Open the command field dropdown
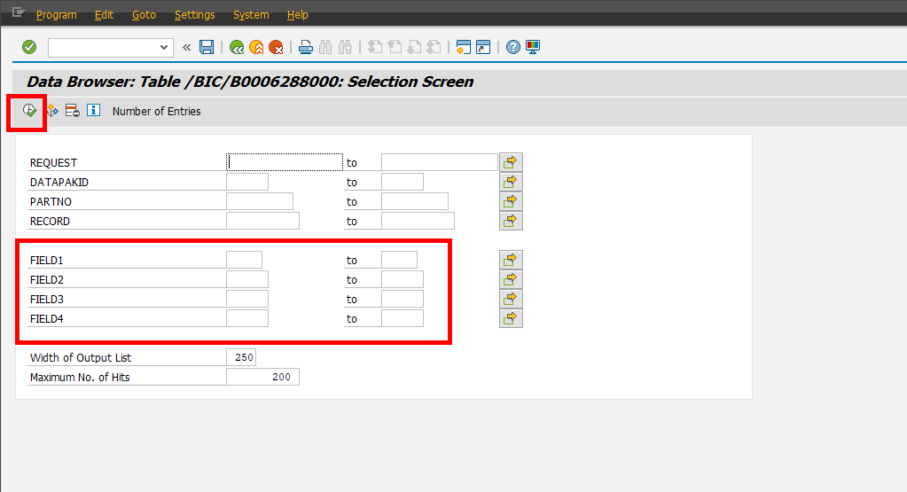Image resolution: width=907 pixels, height=492 pixels. pos(164,47)
